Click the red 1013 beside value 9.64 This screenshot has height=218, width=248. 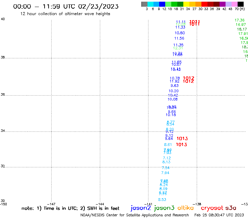click(182, 139)
